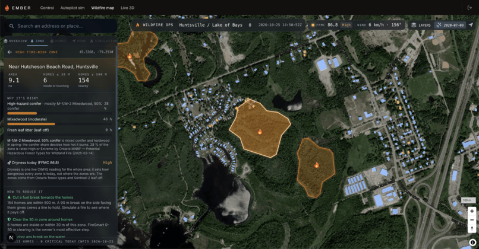Open the Live 3D view
This screenshot has height=249, width=479.
pos(127,8)
